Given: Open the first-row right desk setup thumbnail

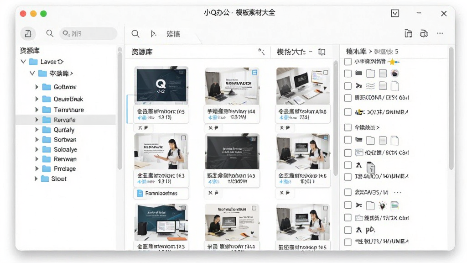Looking at the screenshot, I should (303, 86).
